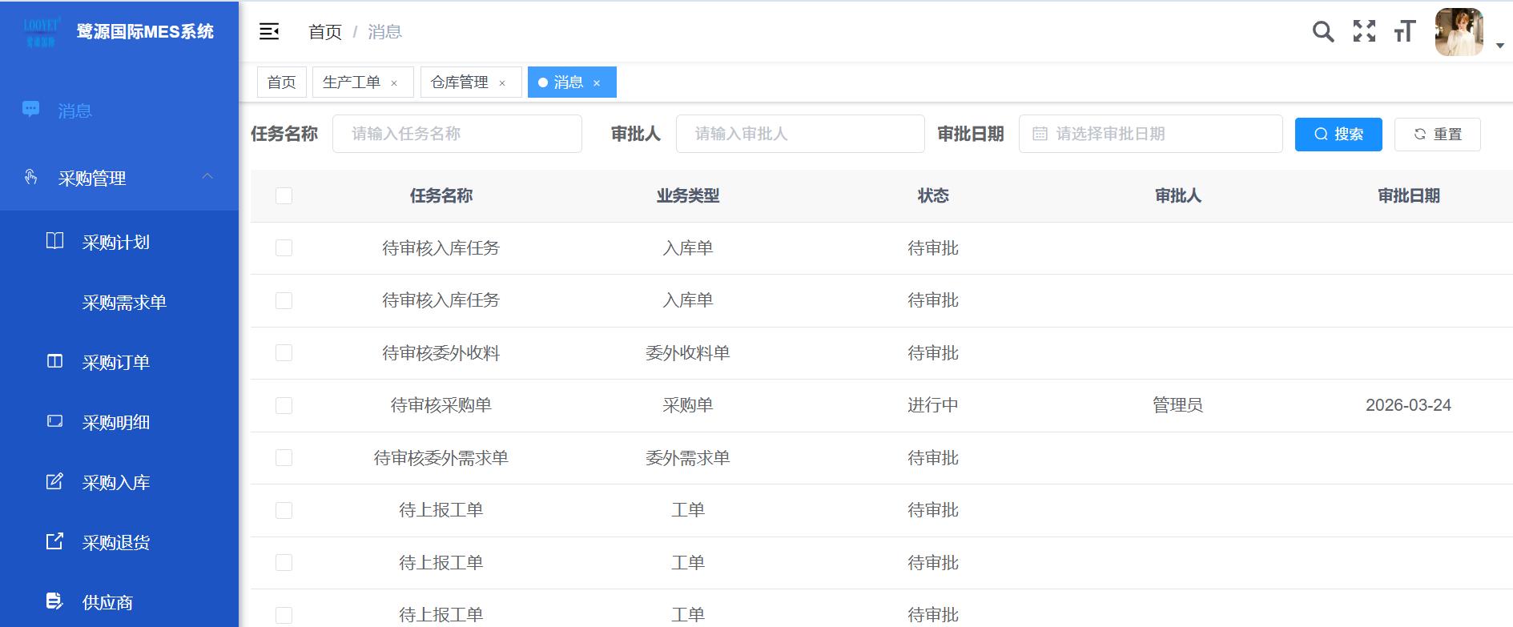
Task: Open 消息 via chat bubble icon
Action: click(31, 110)
